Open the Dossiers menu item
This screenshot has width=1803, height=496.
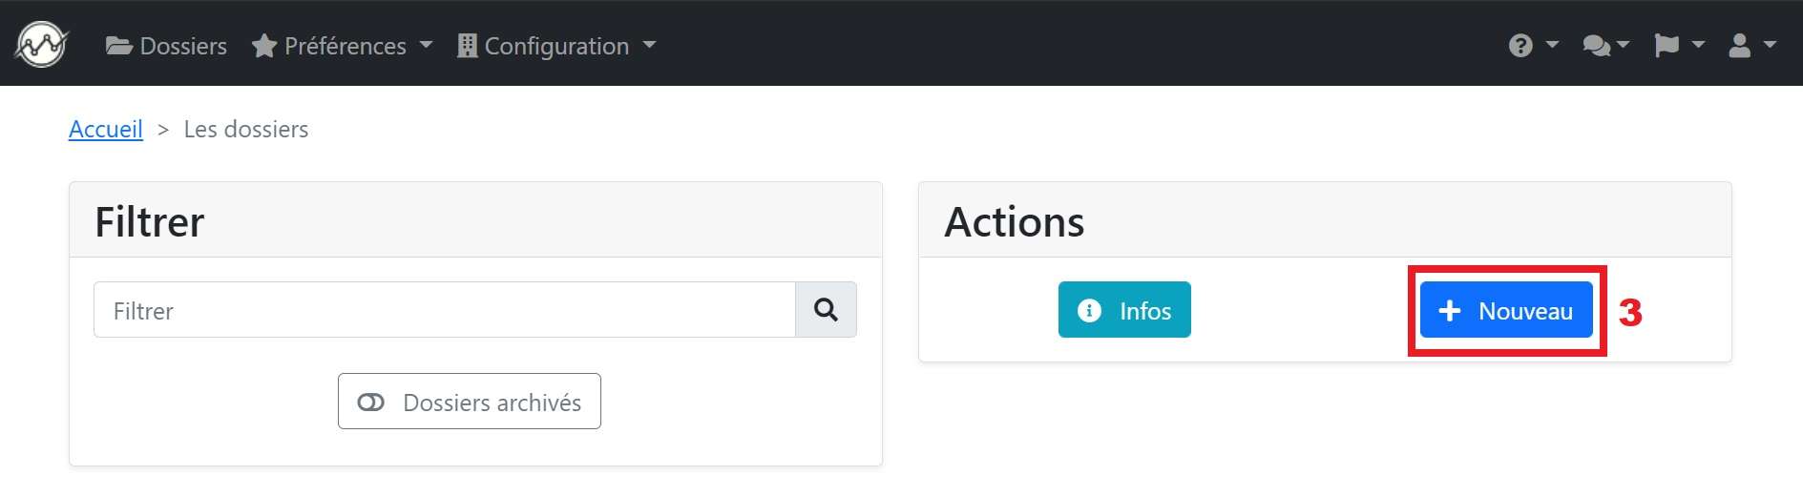(166, 46)
